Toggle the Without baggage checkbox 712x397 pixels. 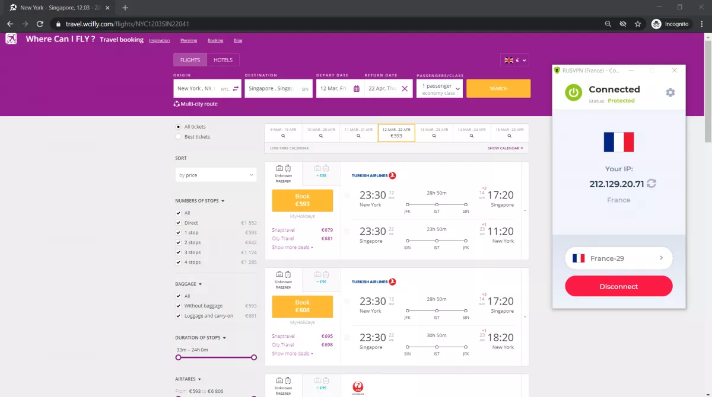[179, 306]
